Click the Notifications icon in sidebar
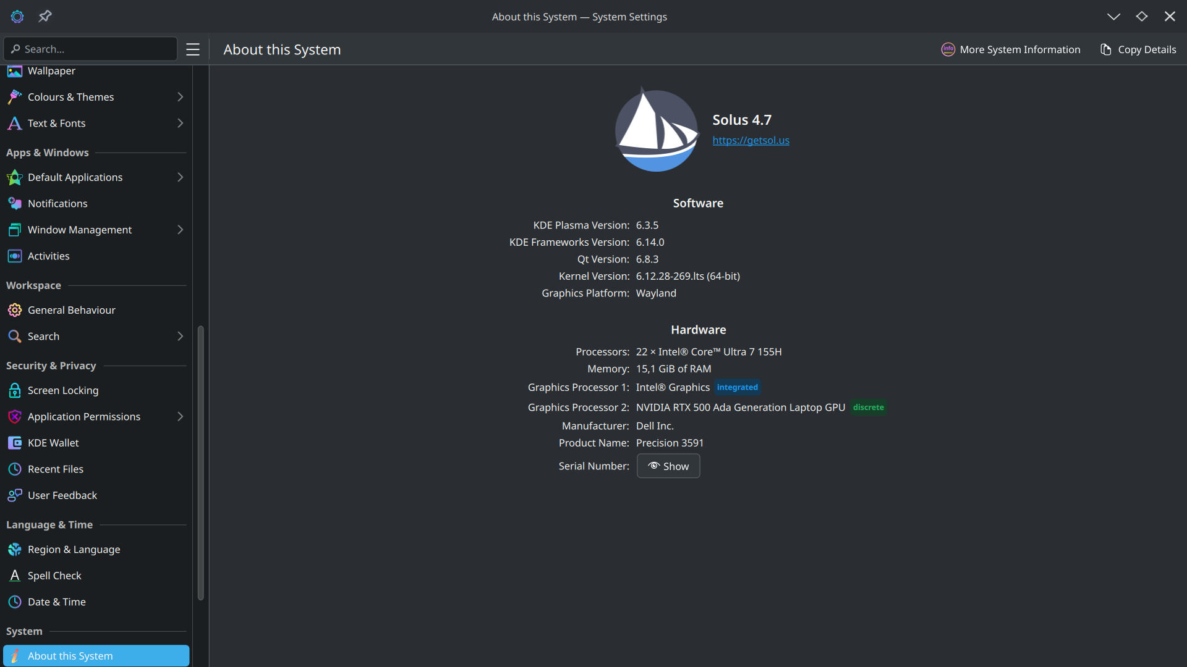The height and width of the screenshot is (667, 1187). click(x=15, y=203)
